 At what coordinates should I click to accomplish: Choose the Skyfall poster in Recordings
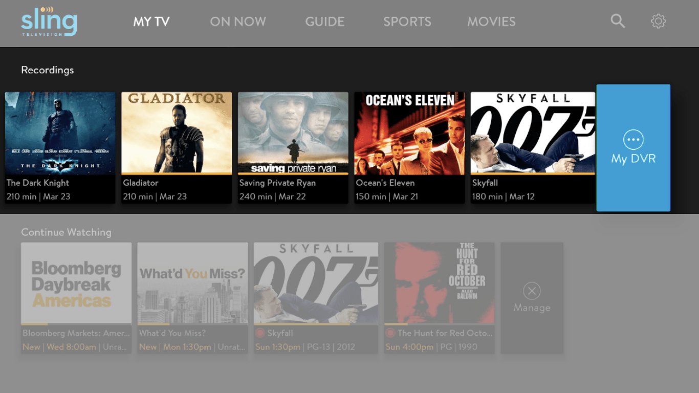(533, 133)
